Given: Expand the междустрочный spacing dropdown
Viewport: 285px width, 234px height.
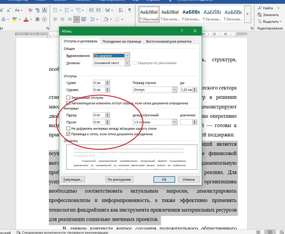Looking at the screenshot, I should (175, 122).
